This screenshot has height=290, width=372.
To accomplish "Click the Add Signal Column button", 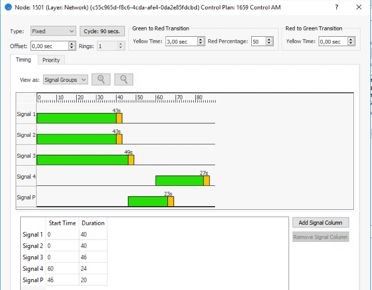I will point(320,223).
